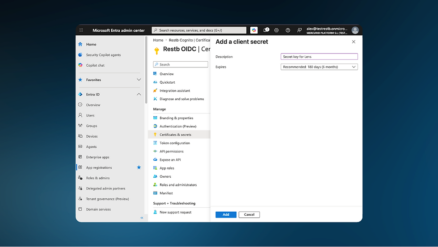Close the Add a client secret panel
The height and width of the screenshot is (247, 438).
pos(354,42)
